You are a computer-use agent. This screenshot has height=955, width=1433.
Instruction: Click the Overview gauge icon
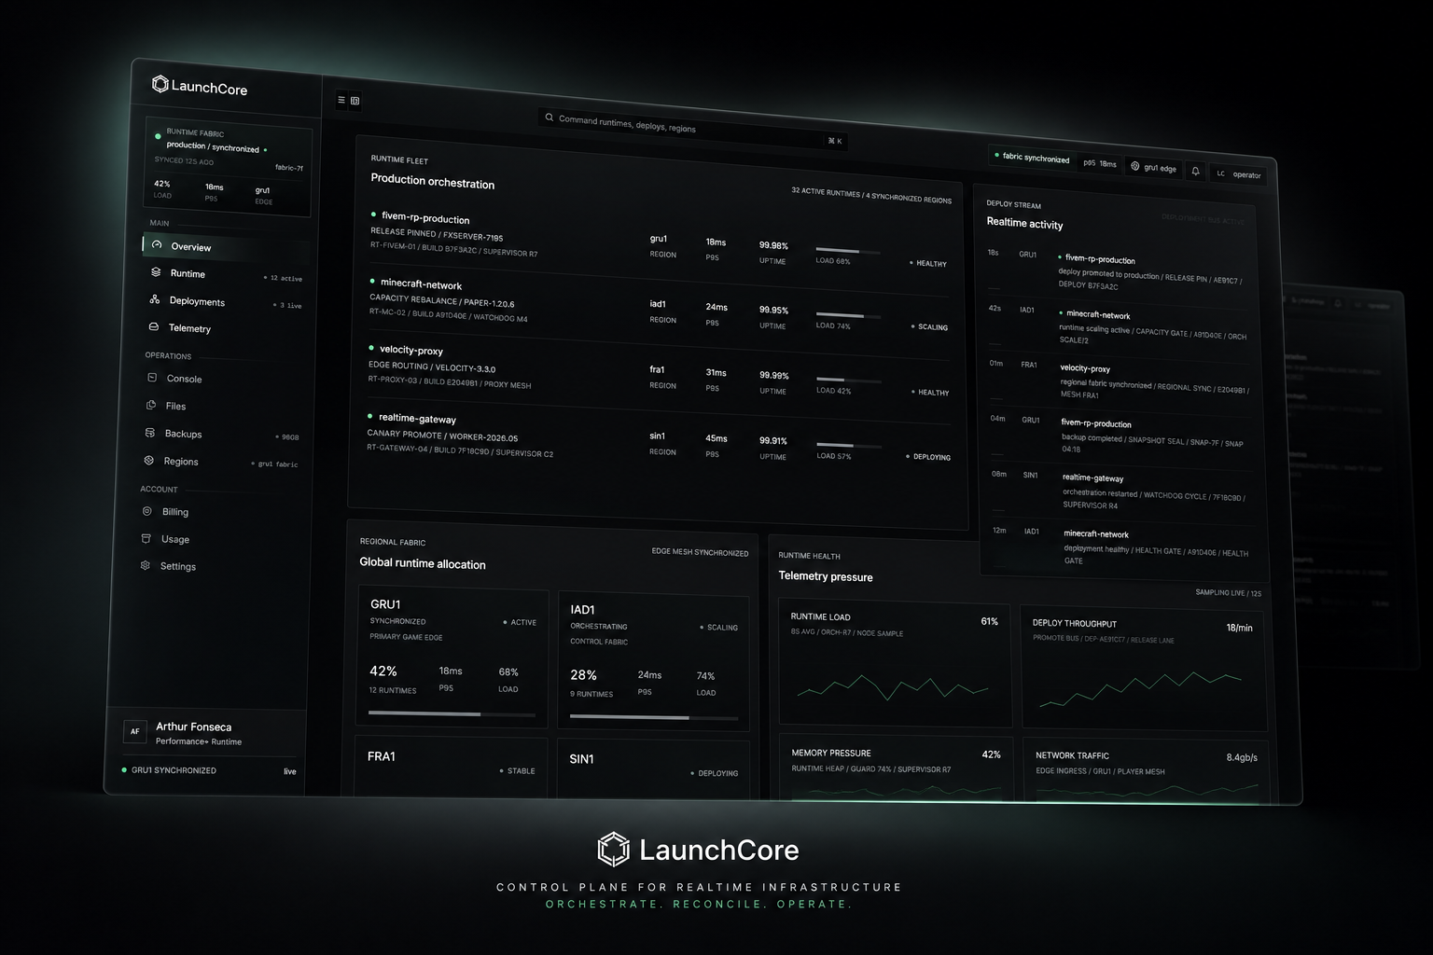coord(157,244)
